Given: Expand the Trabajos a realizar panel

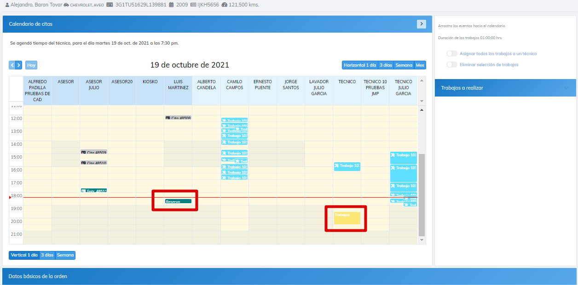Looking at the screenshot, I should [566, 88].
